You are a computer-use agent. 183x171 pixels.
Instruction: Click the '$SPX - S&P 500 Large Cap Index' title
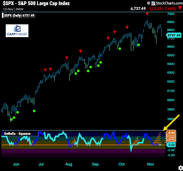[x=36, y=4]
